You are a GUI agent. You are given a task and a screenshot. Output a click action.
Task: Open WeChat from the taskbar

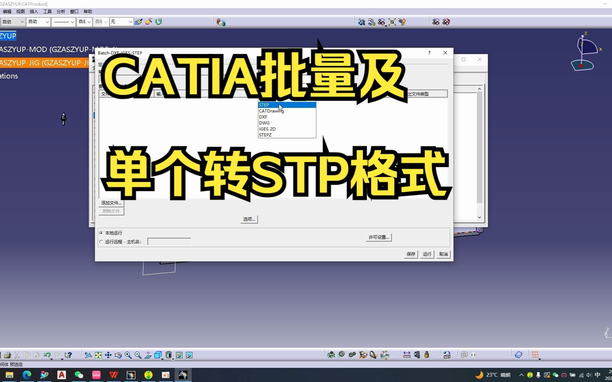click(79, 375)
